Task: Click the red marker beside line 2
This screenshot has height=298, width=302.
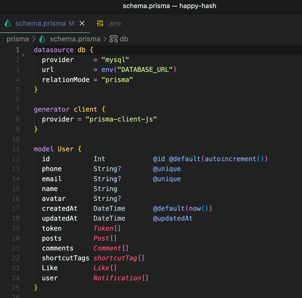Action: (23, 55)
